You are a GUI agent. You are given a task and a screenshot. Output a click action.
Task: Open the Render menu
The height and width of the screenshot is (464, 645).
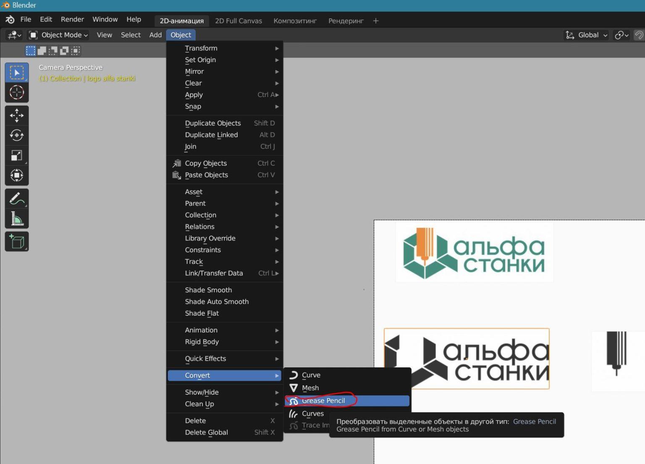coord(72,19)
